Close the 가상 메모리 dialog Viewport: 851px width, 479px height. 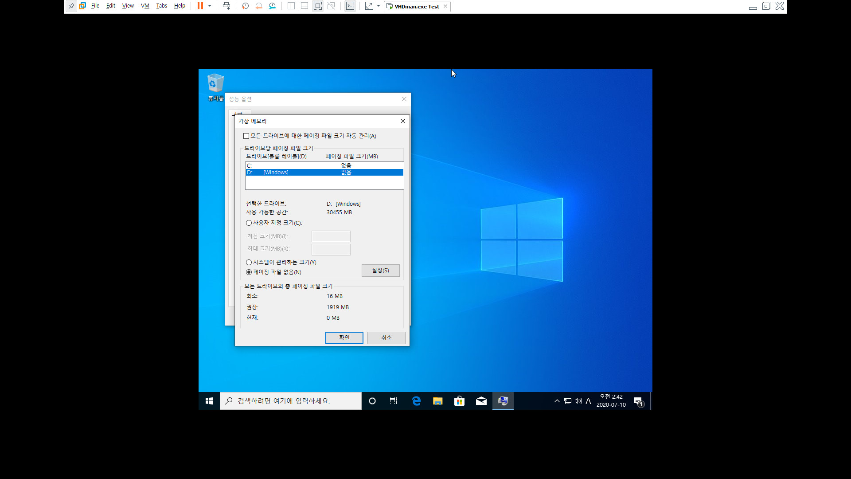[x=403, y=121]
